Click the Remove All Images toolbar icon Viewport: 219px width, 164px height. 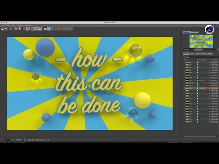(19, 29)
